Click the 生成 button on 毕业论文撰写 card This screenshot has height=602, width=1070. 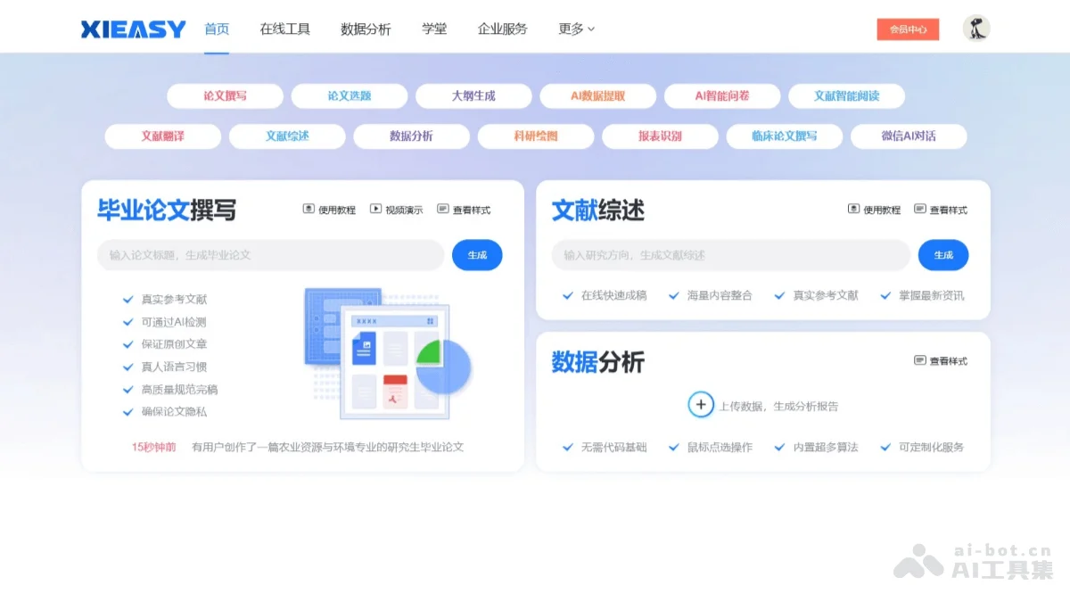pos(477,255)
